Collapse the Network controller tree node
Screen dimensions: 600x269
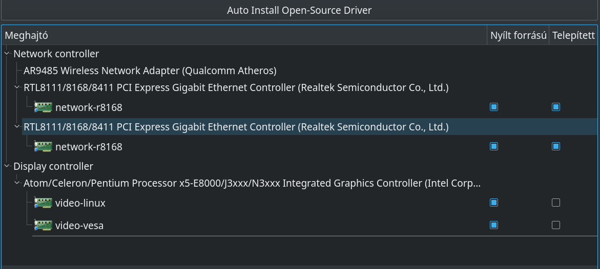(7, 54)
